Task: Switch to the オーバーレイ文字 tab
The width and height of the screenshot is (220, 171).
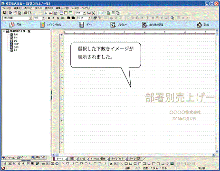Action: [117, 159]
